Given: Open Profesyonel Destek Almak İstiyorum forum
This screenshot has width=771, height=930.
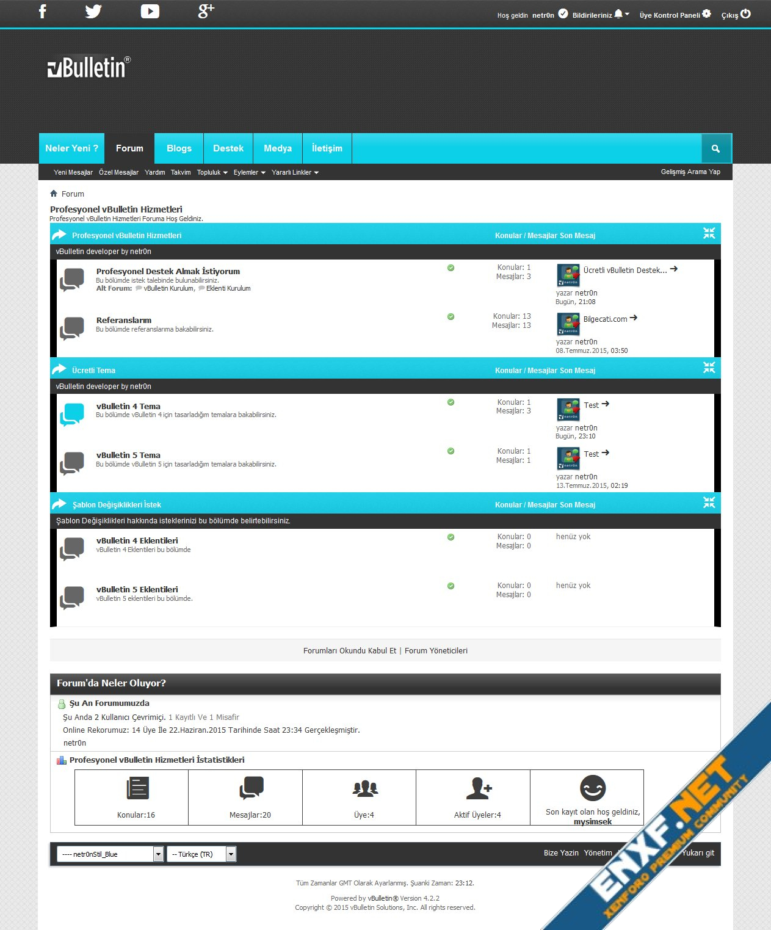Looking at the screenshot, I should click(x=168, y=271).
